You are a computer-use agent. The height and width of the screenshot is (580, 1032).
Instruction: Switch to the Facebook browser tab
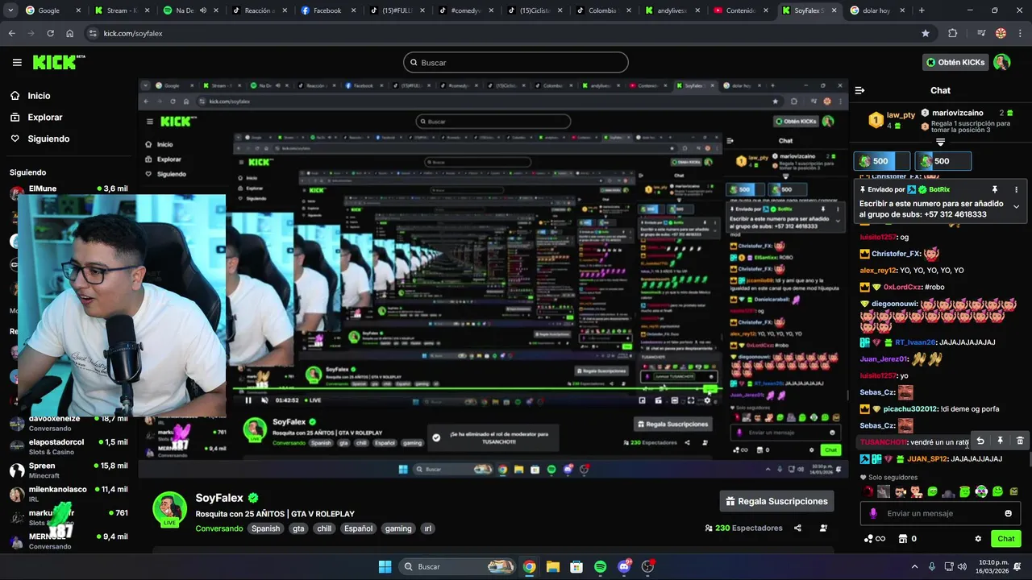coord(327,10)
